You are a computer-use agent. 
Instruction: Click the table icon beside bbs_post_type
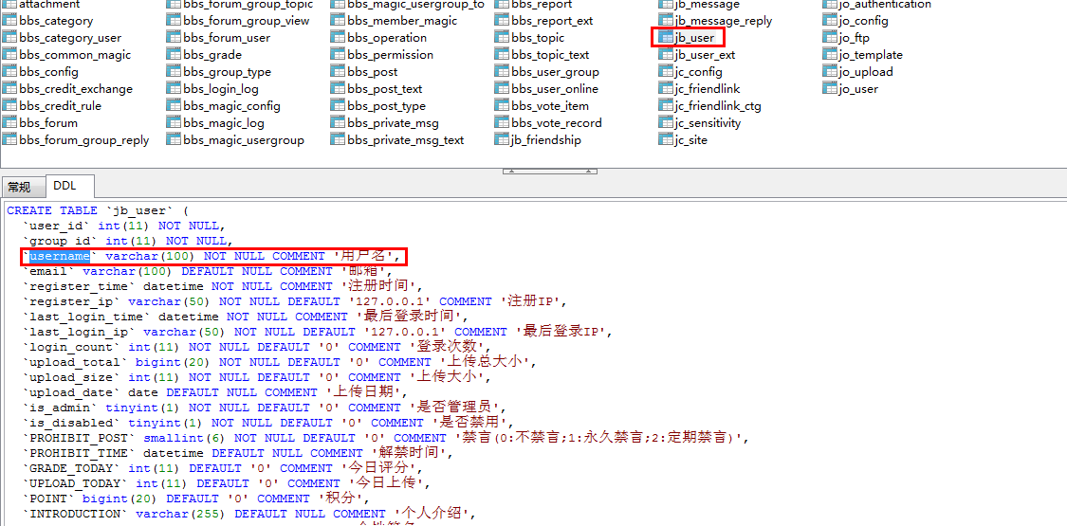(338, 106)
